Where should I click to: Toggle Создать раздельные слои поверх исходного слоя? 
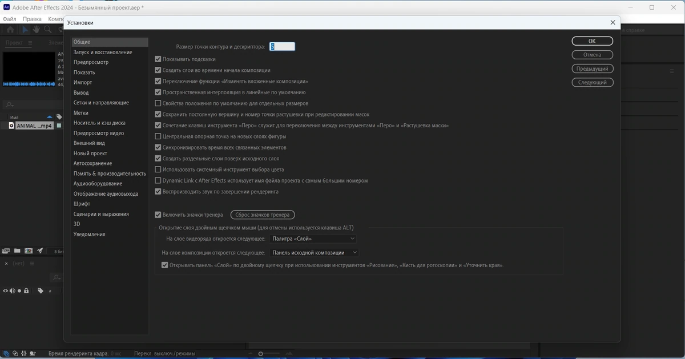158,159
